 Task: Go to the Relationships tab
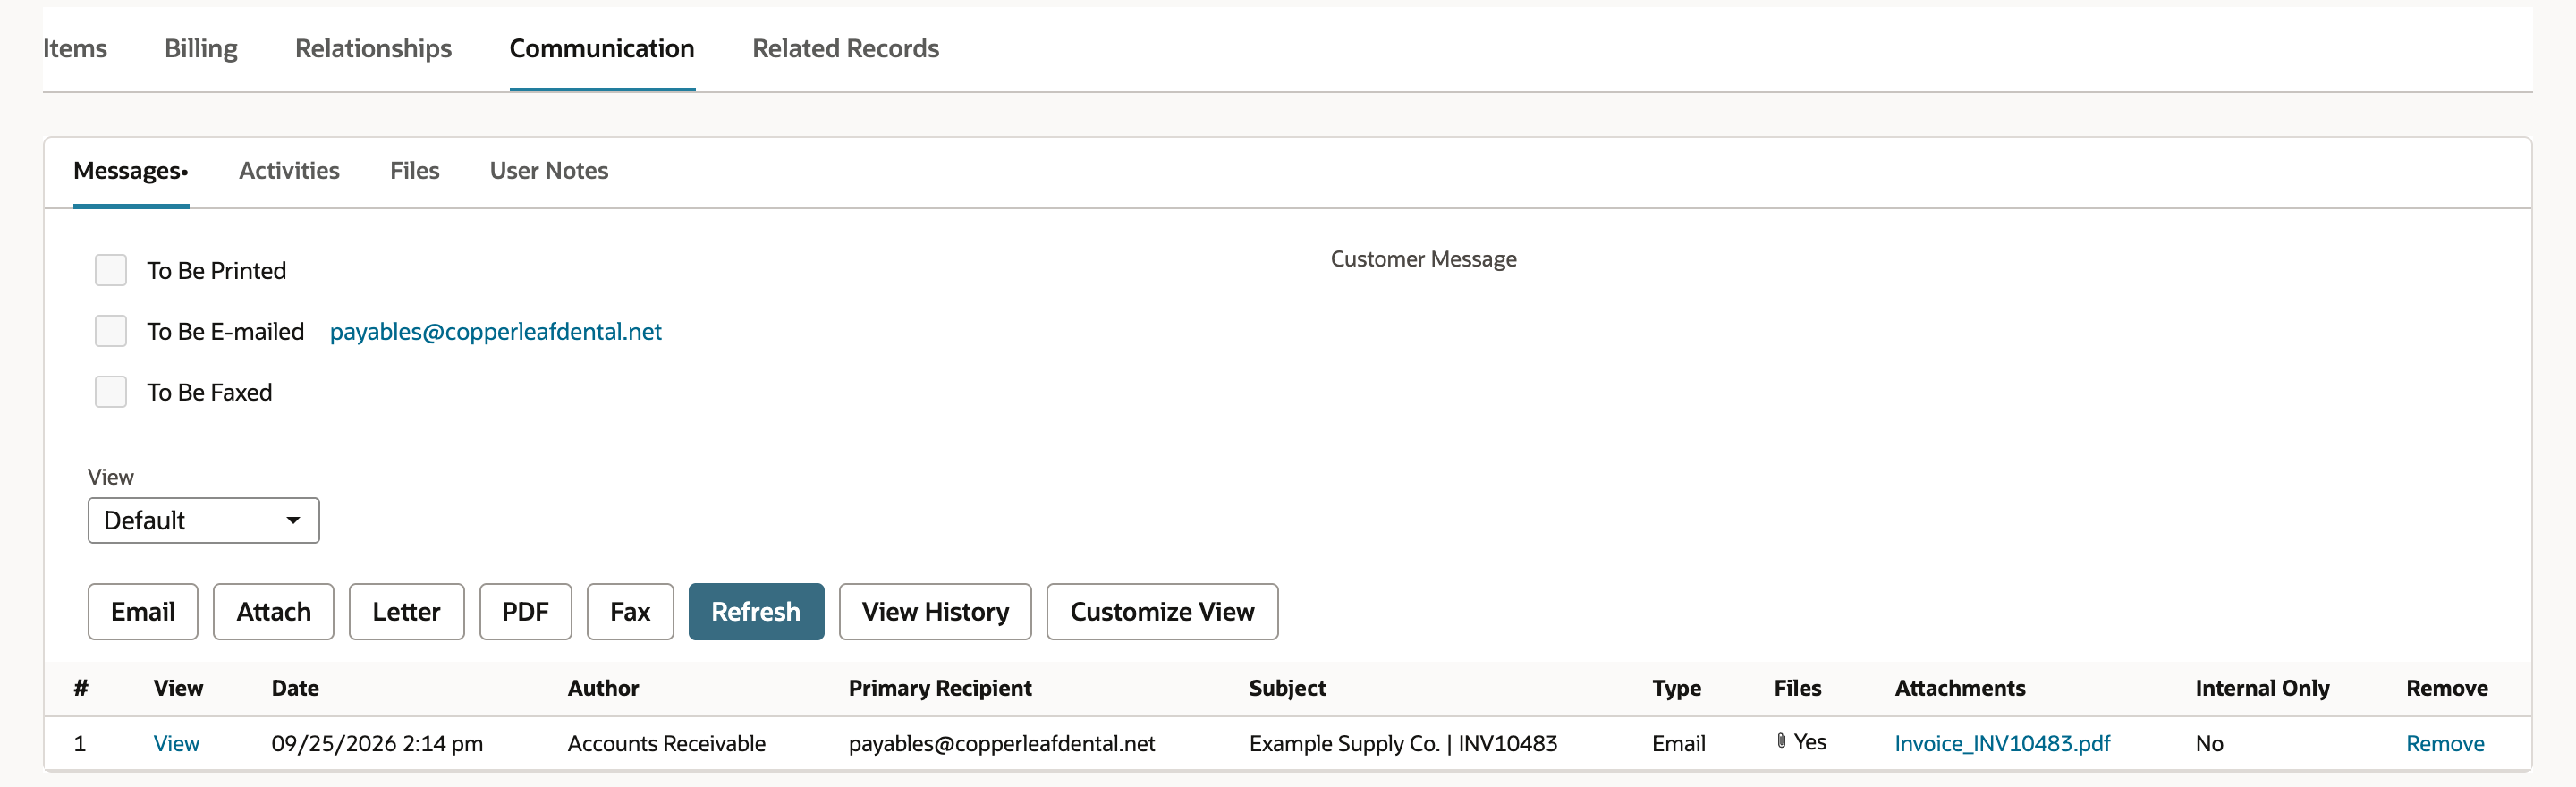pyautogui.click(x=373, y=48)
